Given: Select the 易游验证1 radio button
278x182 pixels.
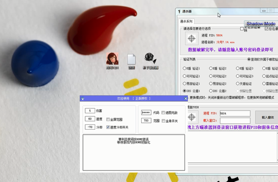Looking at the screenshot, I should pos(184,83).
